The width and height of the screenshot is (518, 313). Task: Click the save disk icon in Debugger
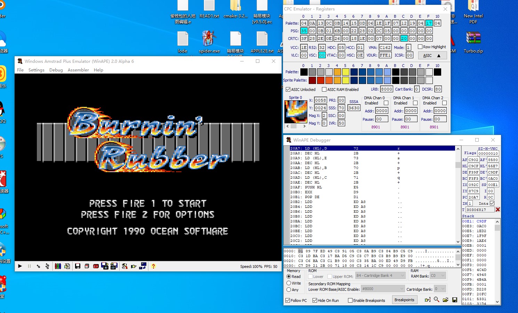pos(454,300)
